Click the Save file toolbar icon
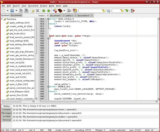Image resolution: width=160 pixels, height=132 pixels. coord(21,11)
